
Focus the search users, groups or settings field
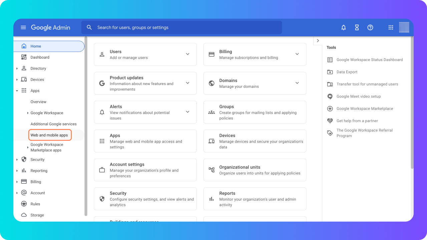[182, 28]
